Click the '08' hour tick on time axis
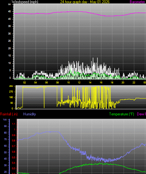 tap(57, 82)
